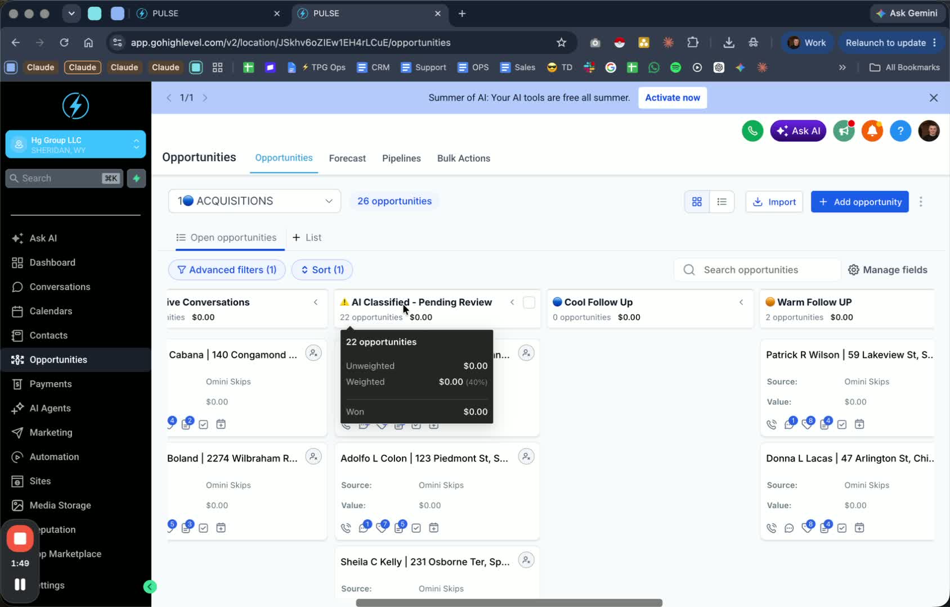Open the Sort (1) dropdown
Screen dimensions: 950x607
(x=322, y=270)
